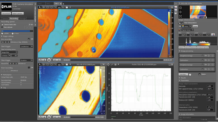The height and width of the screenshot is (122, 218).
Task: Toggle Post recording ON checkbox
Action: (29, 67)
